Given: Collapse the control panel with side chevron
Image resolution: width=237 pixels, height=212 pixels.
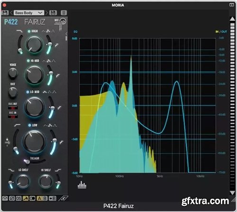Looking at the screenshot, I should pyautogui.click(x=66, y=34).
